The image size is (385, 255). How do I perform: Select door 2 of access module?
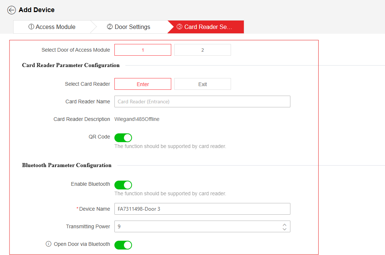pos(202,50)
